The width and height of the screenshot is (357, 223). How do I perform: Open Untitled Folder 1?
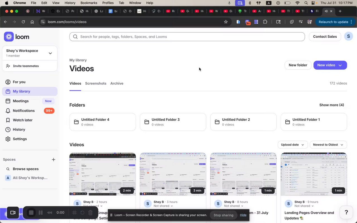[x=314, y=122]
